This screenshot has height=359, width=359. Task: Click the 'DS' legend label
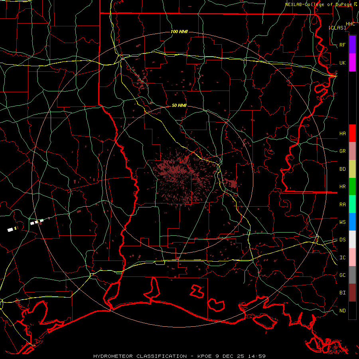(342, 240)
